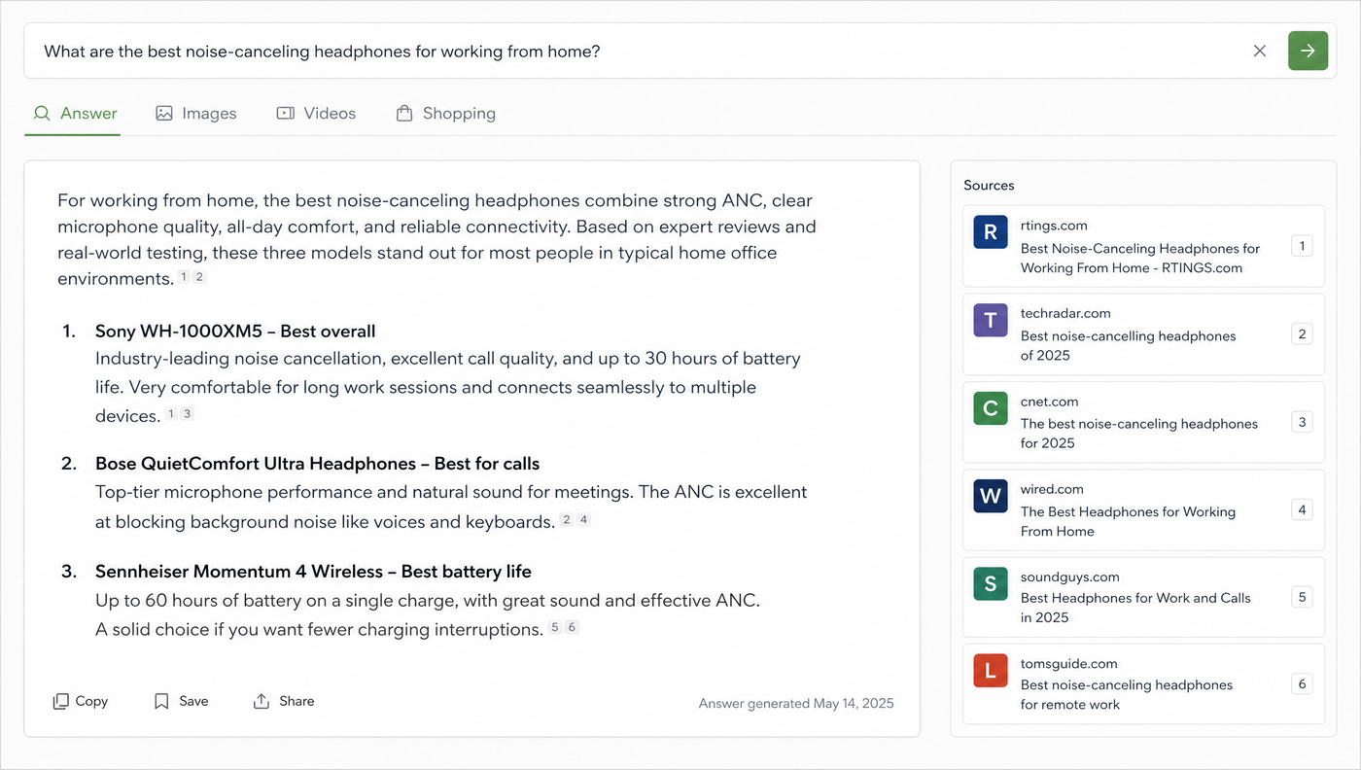Screen dimensions: 1361x770
Task: Click source number badge 1 beside rtings.com
Action: point(1302,246)
